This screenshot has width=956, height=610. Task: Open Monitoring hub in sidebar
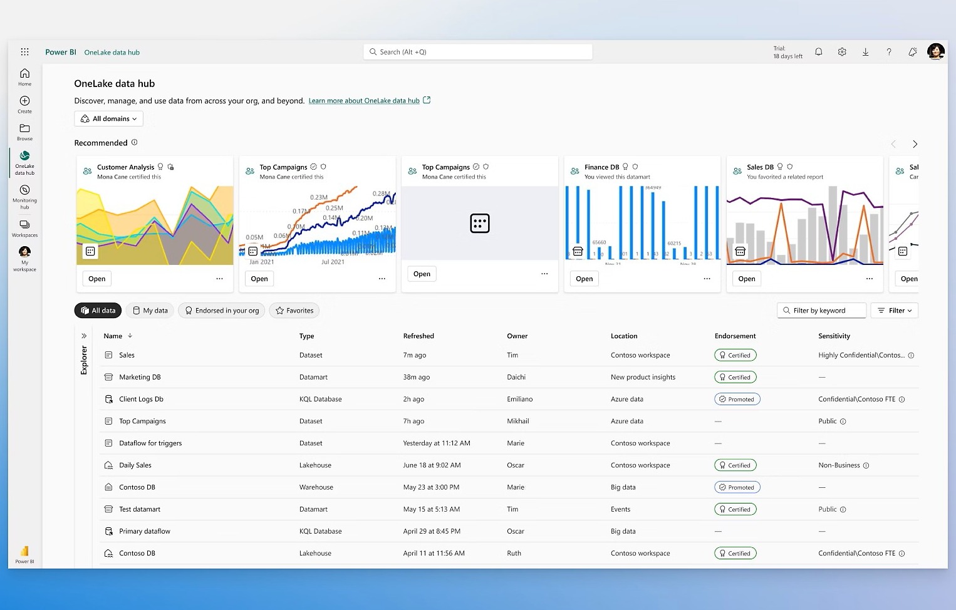point(24,197)
